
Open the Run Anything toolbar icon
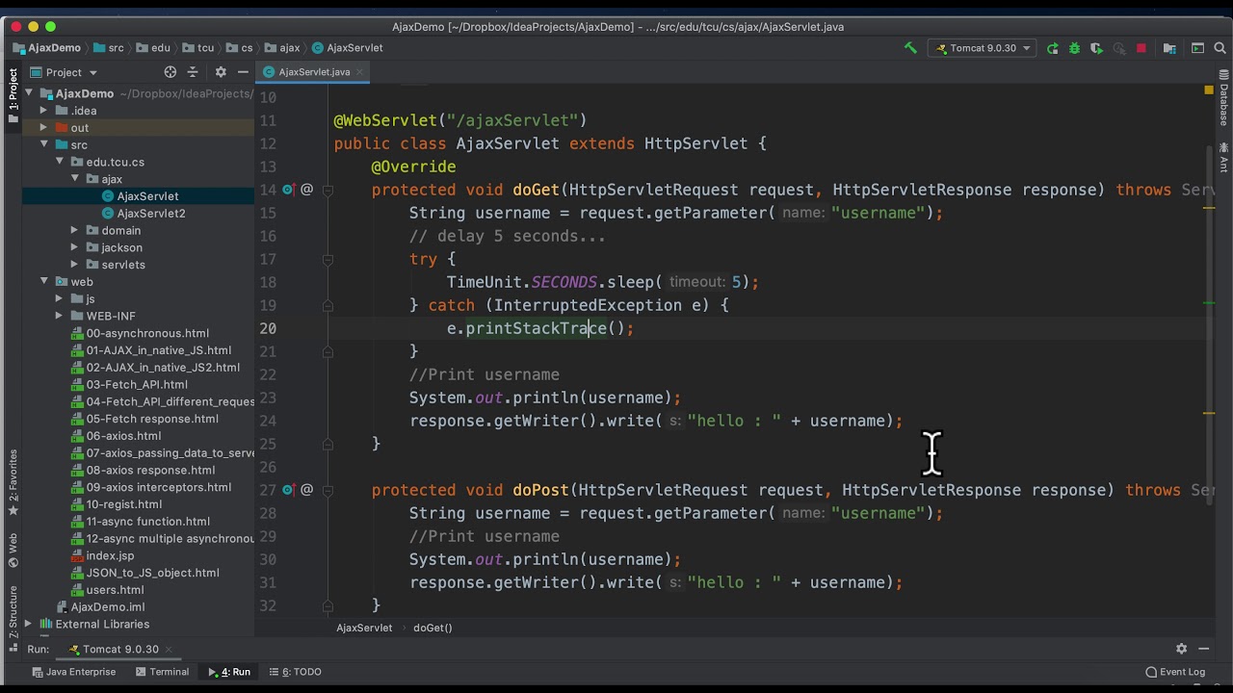pyautogui.click(x=1197, y=48)
